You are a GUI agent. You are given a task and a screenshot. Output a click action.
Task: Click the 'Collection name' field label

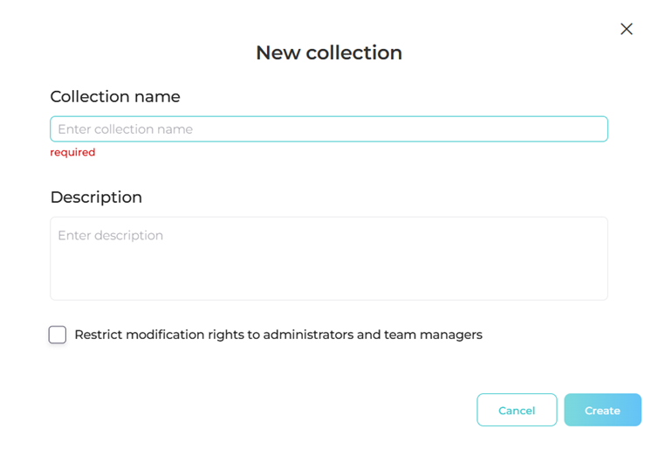(115, 97)
